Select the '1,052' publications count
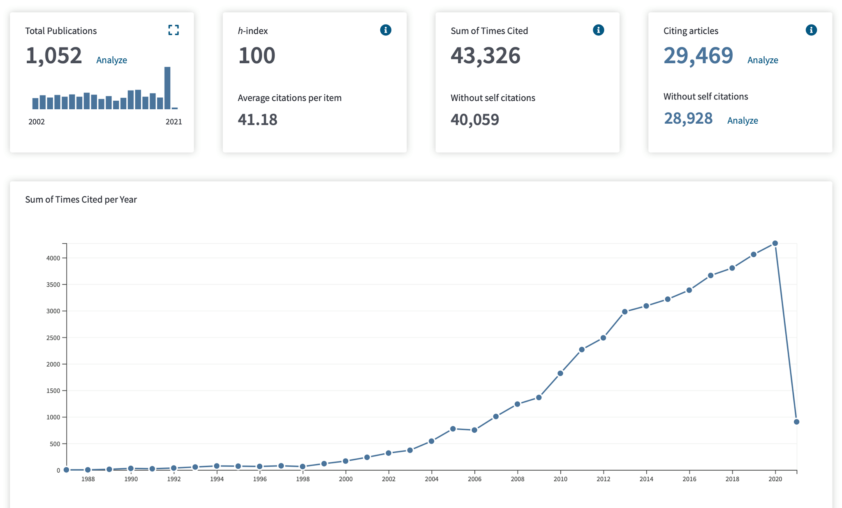The image size is (842, 508). (53, 55)
